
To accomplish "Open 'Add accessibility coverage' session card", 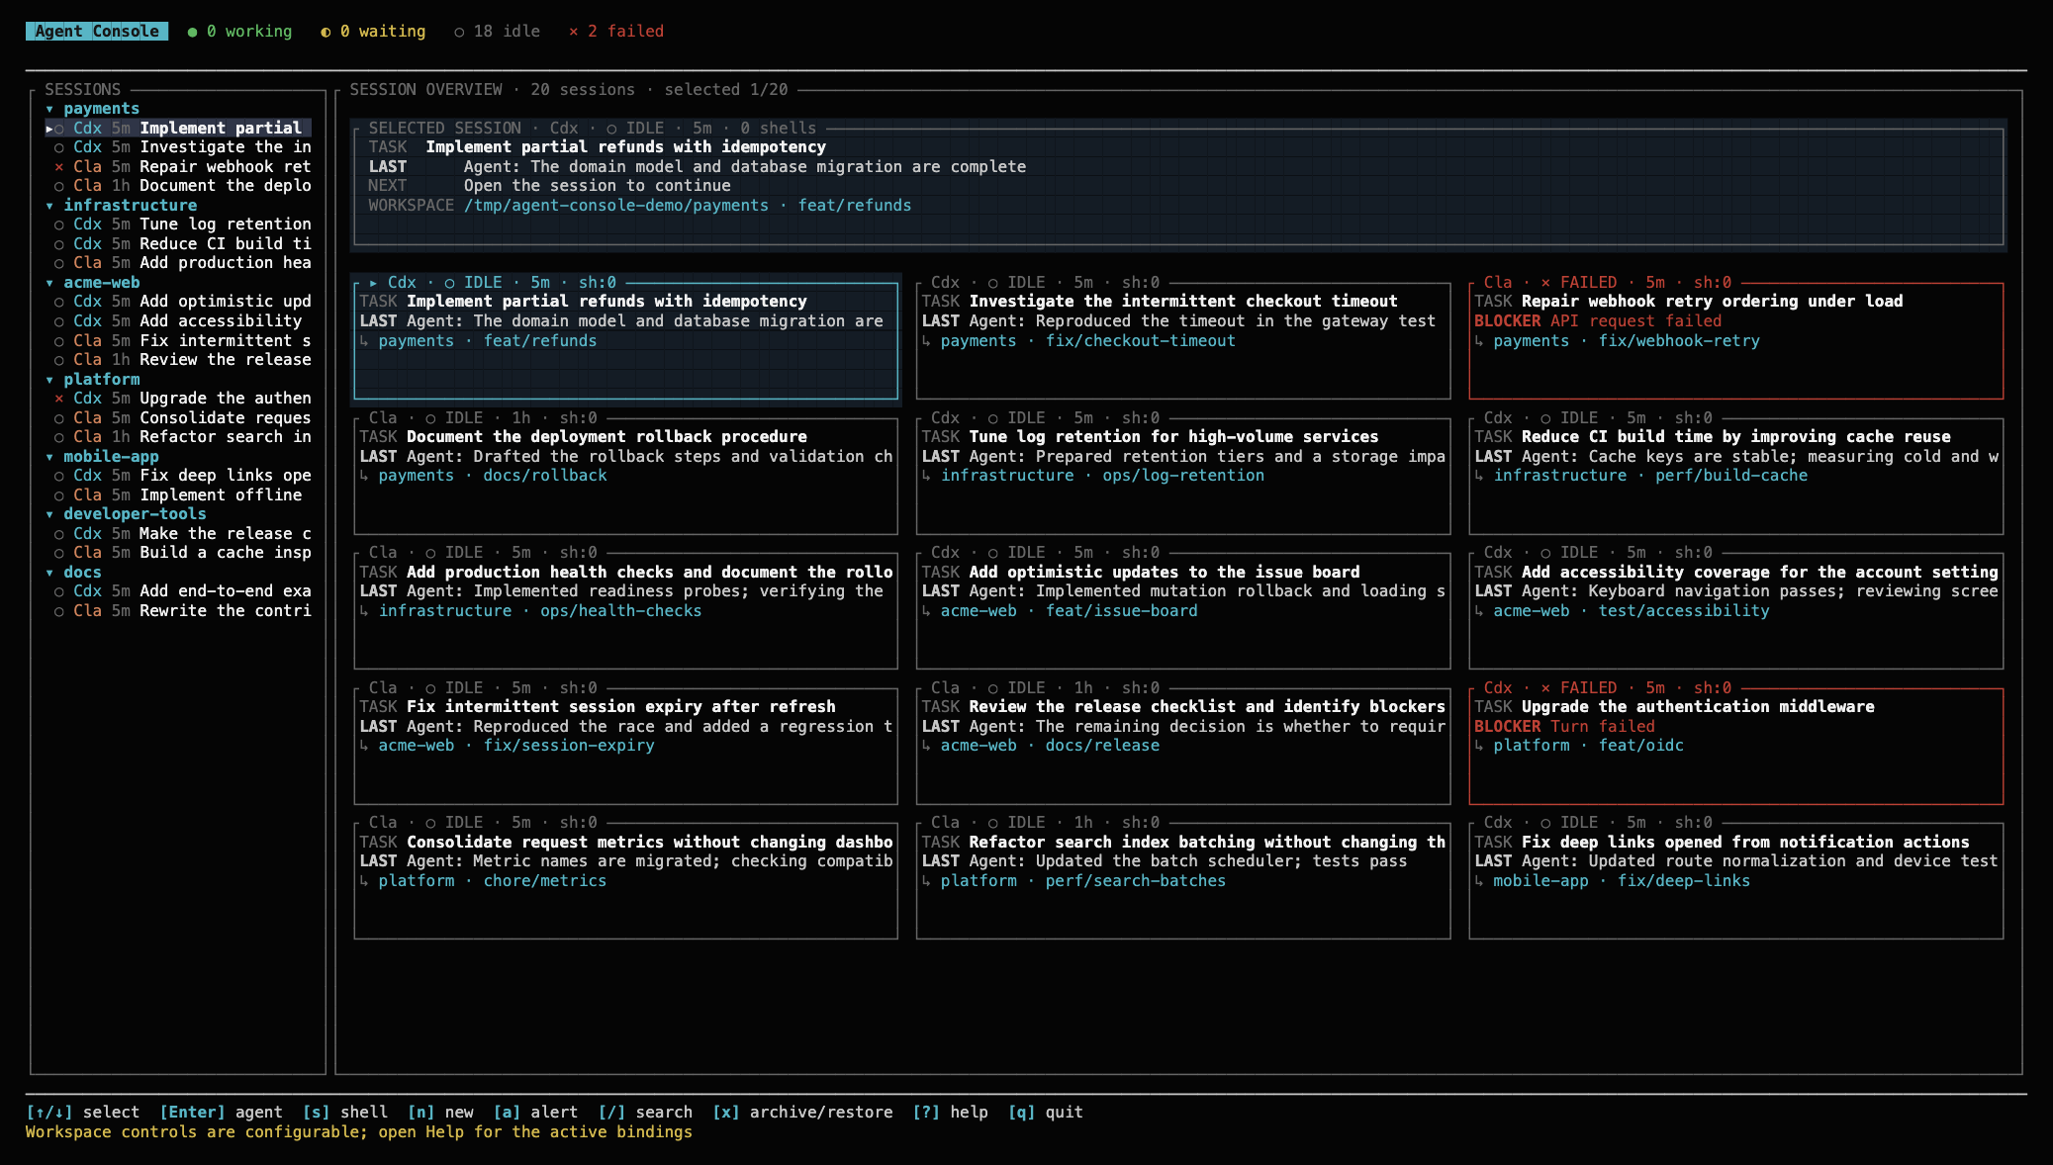I will point(1736,610).
